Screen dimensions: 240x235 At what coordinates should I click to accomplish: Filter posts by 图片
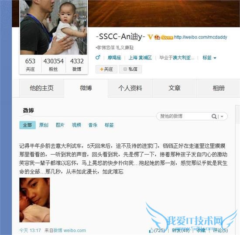point(60,125)
